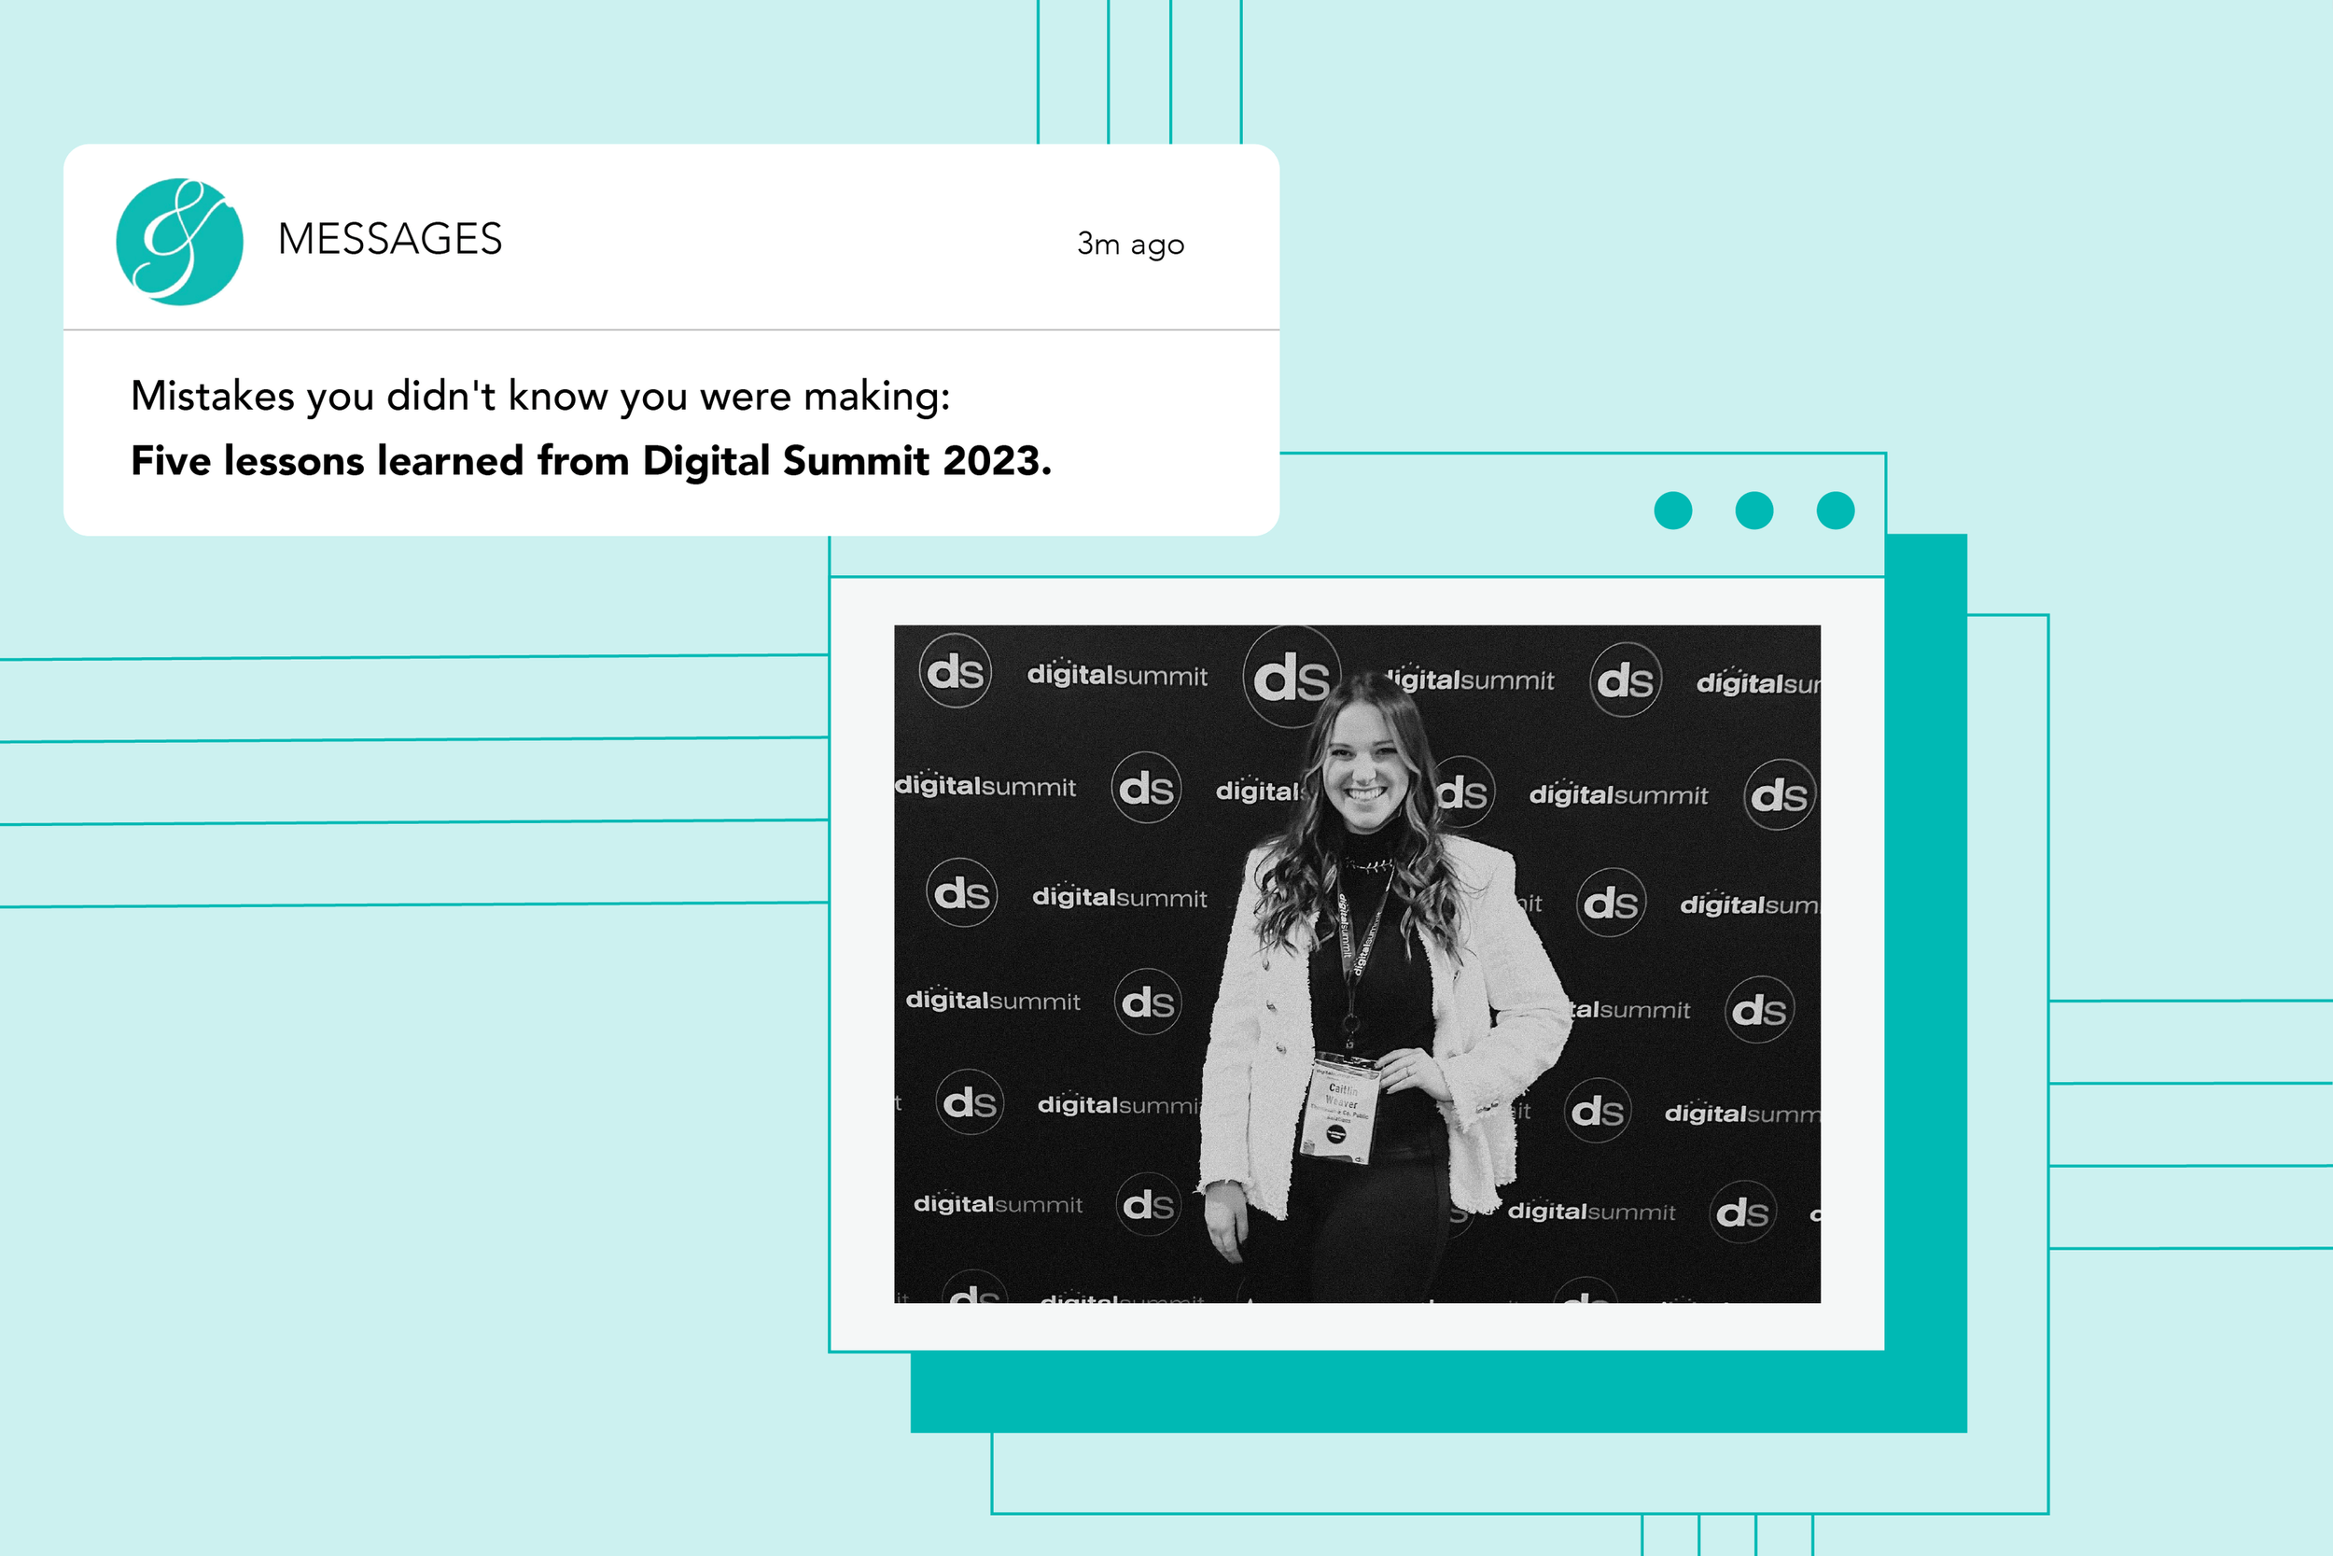Click the bottom-right ds circle logo in photo
The width and height of the screenshot is (2333, 1556).
1743,1212
